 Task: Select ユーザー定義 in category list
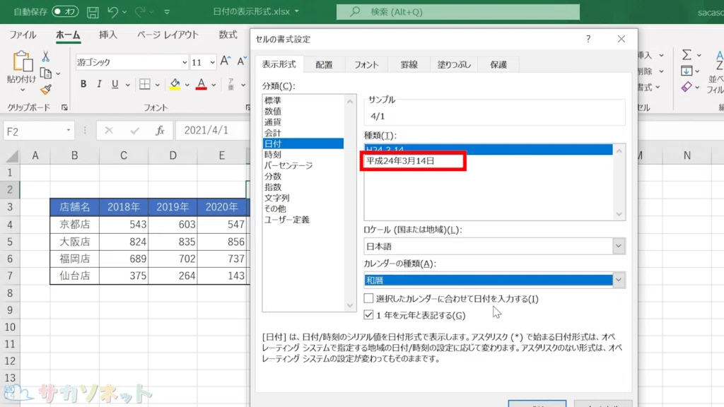(x=303, y=220)
